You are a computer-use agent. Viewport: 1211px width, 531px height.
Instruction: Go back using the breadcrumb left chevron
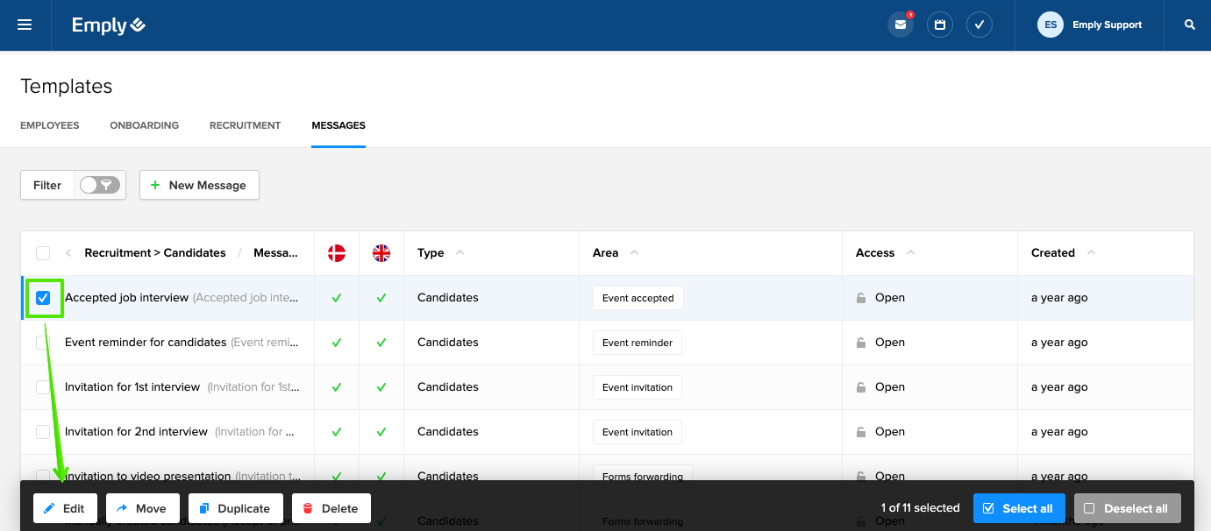pyautogui.click(x=68, y=253)
